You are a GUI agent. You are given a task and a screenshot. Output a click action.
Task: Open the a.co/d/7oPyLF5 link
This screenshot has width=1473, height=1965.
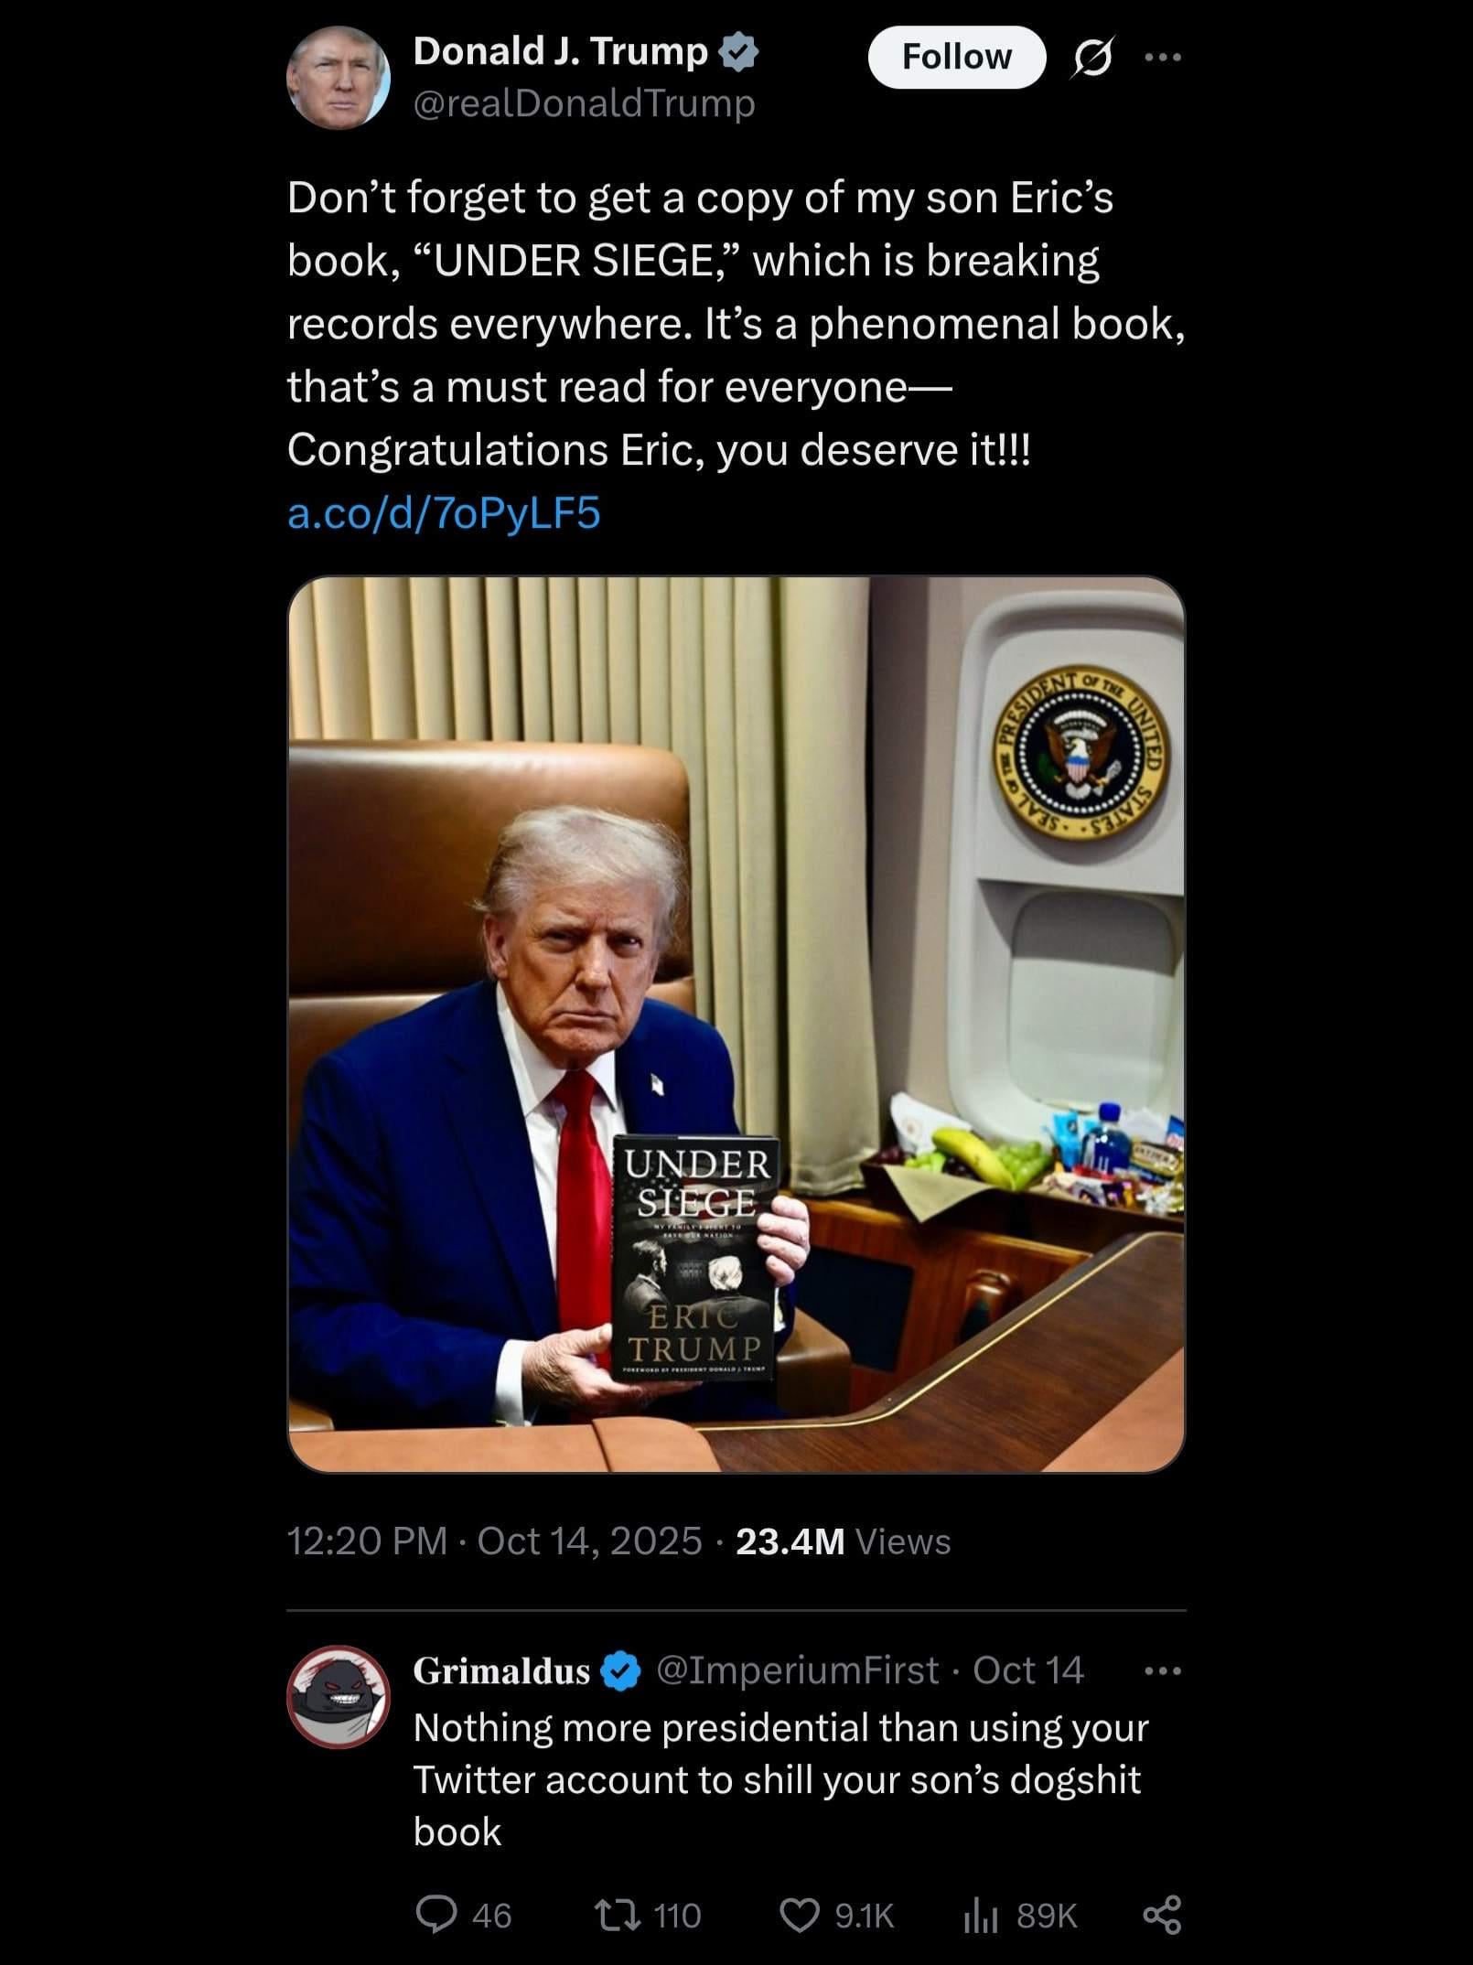click(444, 512)
